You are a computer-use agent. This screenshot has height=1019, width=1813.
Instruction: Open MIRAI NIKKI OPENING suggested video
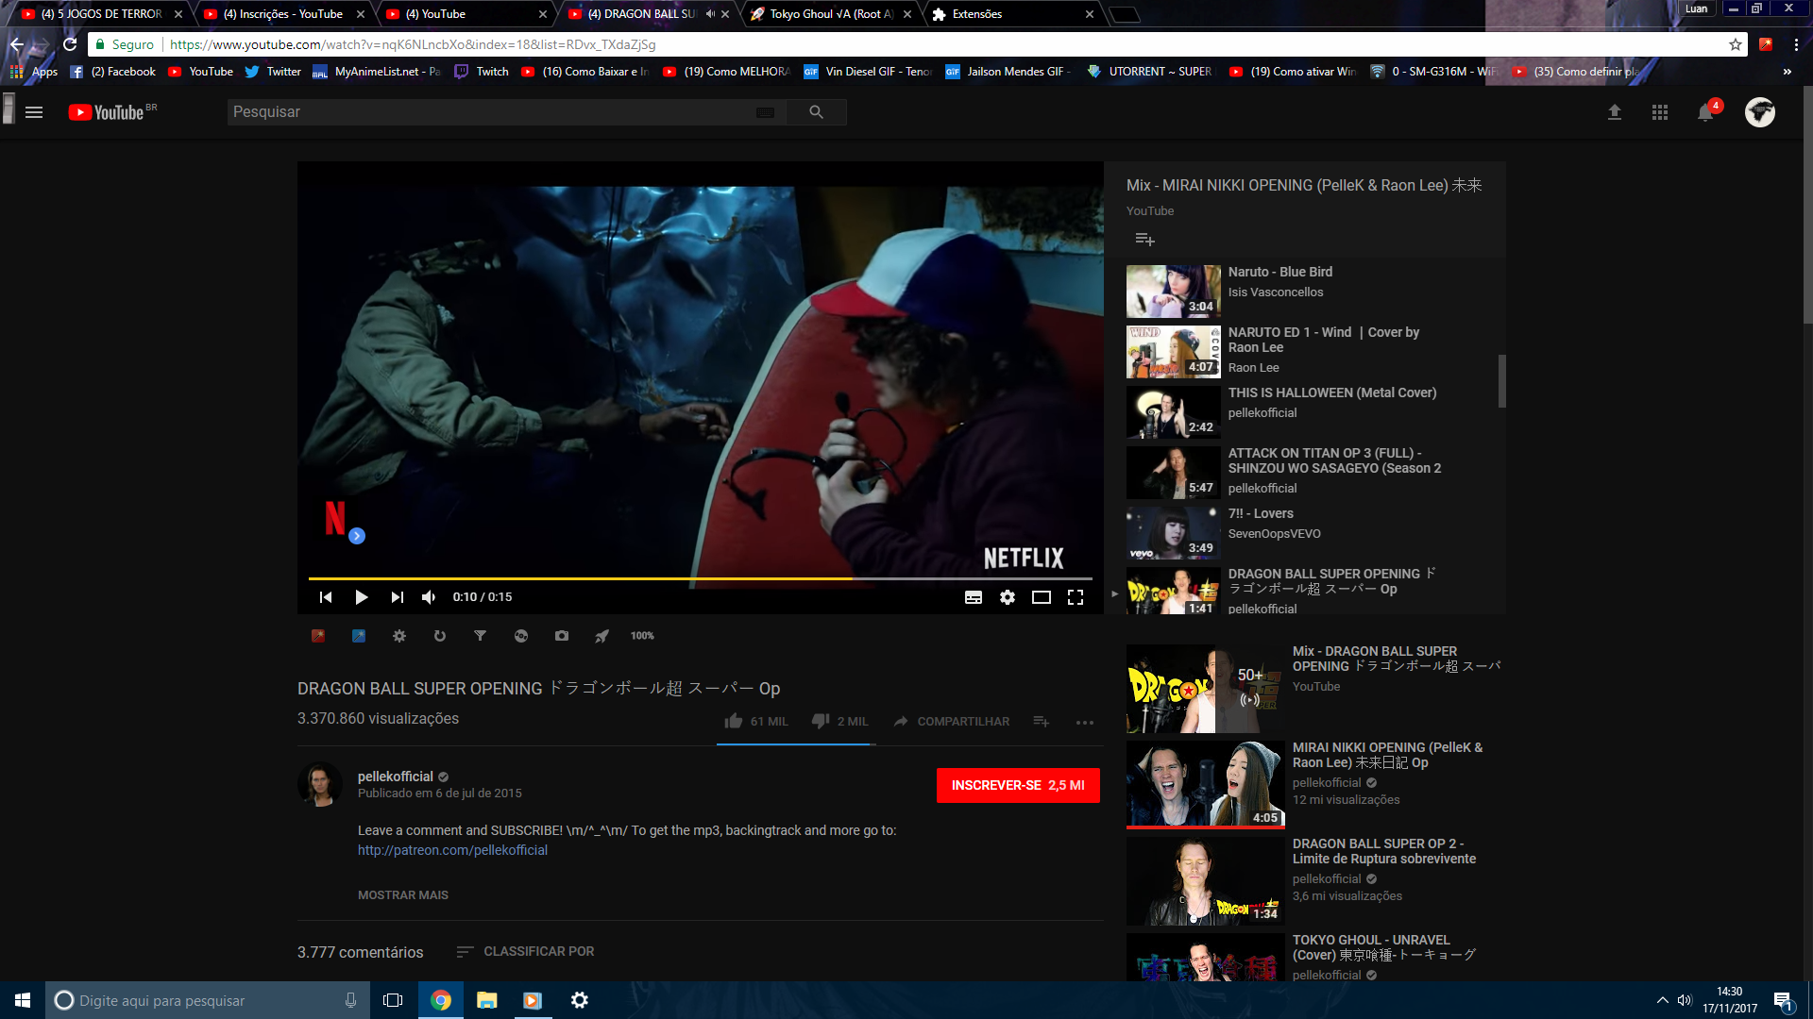[1313, 785]
